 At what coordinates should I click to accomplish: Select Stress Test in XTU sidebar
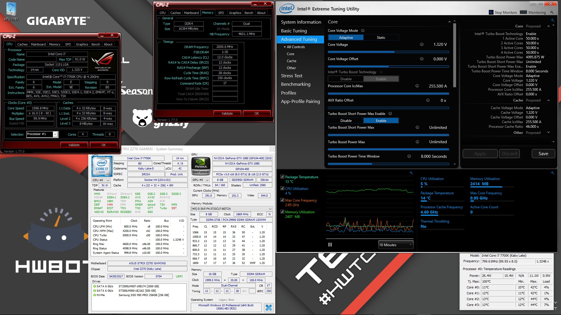pos(292,76)
